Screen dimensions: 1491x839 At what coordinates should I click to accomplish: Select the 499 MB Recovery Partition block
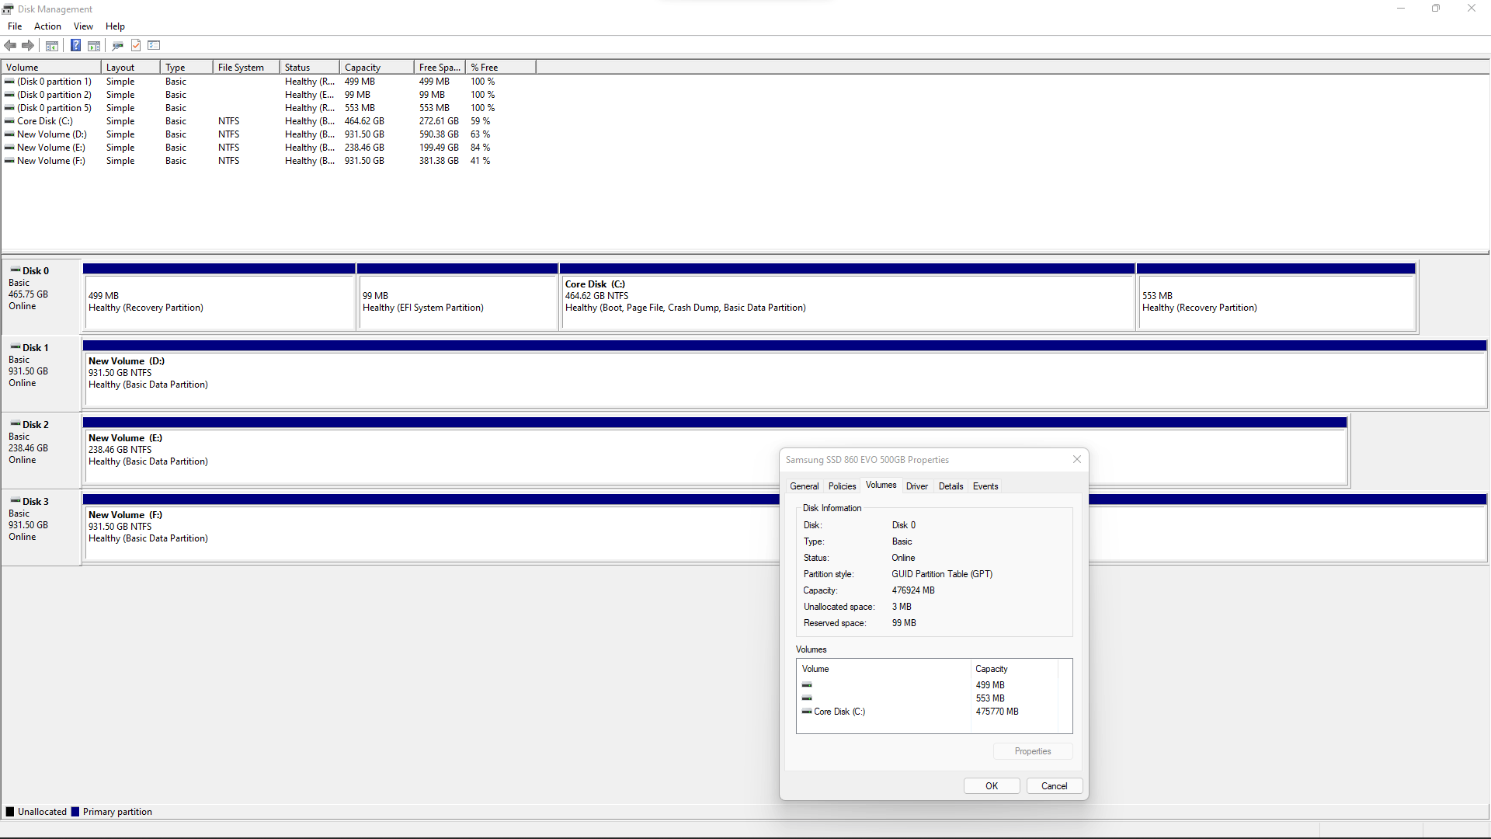click(x=219, y=297)
